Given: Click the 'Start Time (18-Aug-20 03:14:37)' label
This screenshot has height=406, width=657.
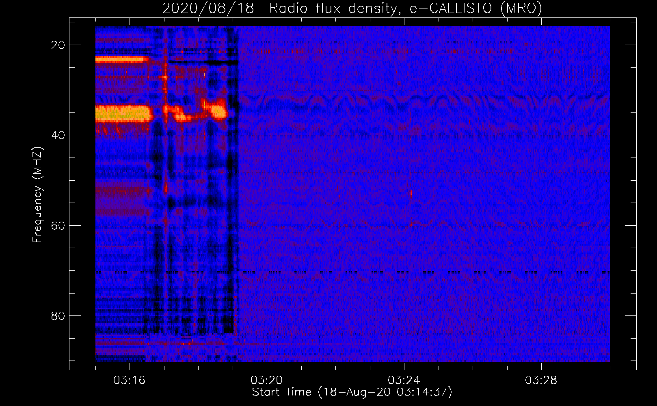Looking at the screenshot, I should point(352,392).
